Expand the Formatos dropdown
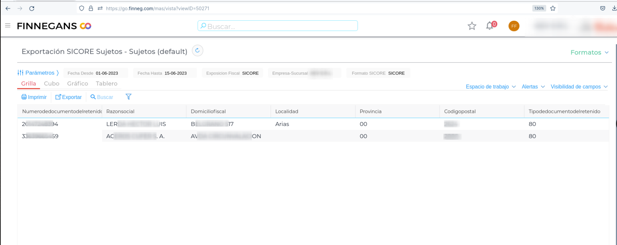 pyautogui.click(x=589, y=52)
